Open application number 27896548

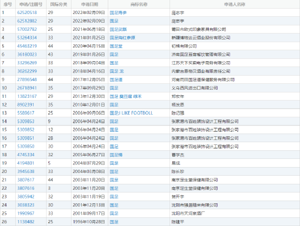tap(27, 79)
